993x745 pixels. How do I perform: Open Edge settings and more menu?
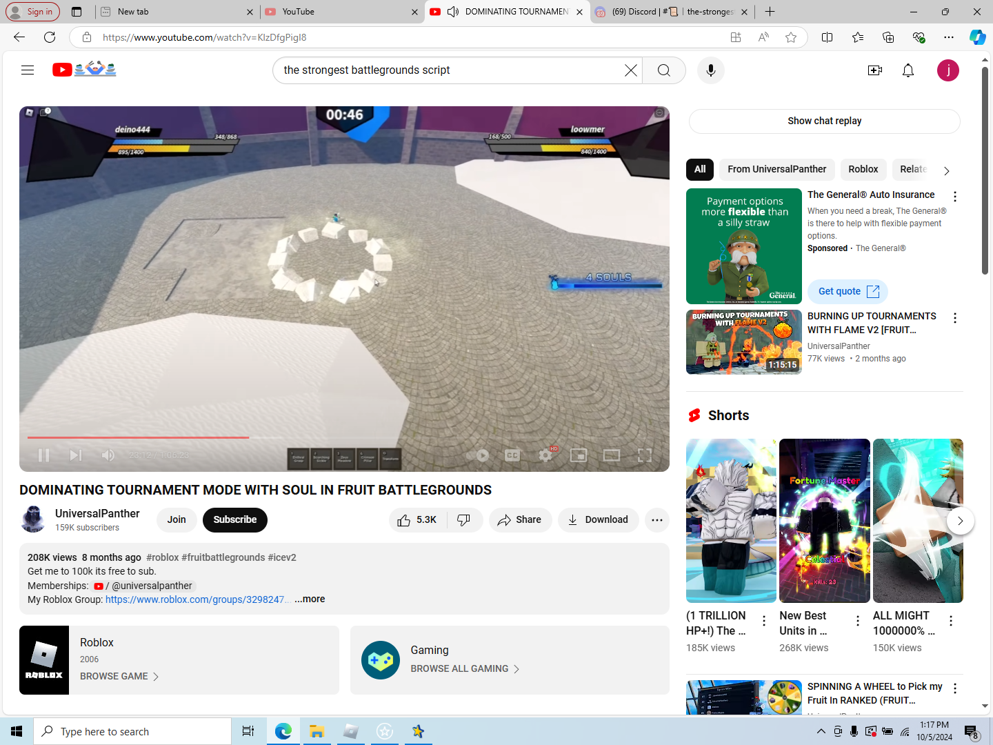tap(949, 37)
